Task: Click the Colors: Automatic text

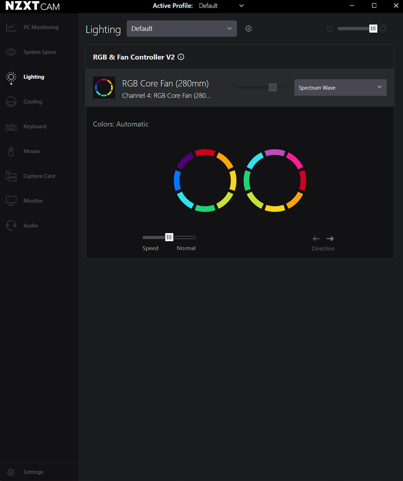Action: point(121,124)
